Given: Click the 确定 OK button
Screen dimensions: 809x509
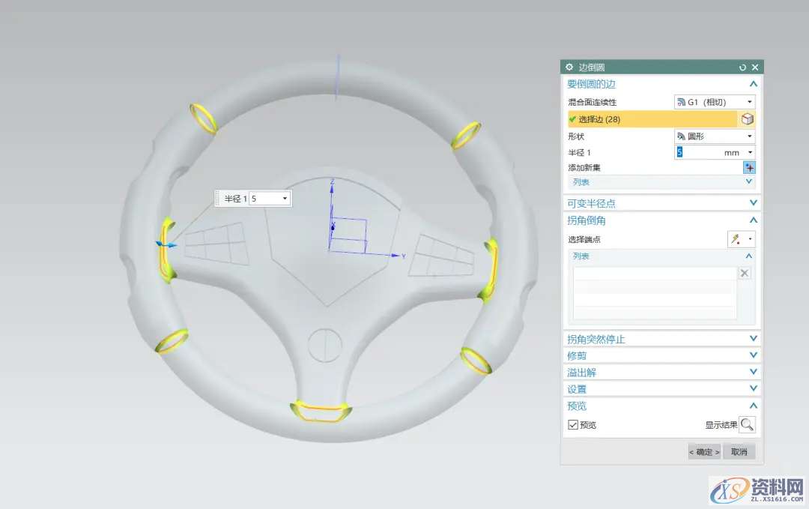Looking at the screenshot, I should (x=704, y=452).
